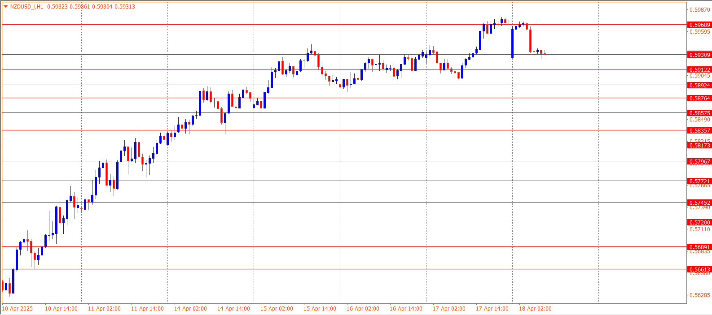The image size is (712, 315).
Task: Click the 0.57110 price scale value
Action: pos(700,229)
